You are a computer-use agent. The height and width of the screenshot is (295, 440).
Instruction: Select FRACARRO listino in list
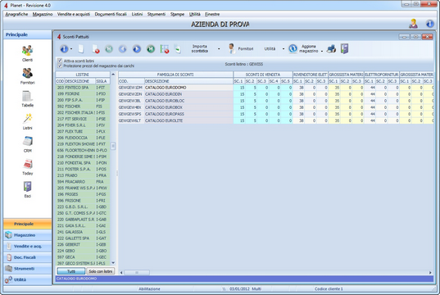coord(83,182)
